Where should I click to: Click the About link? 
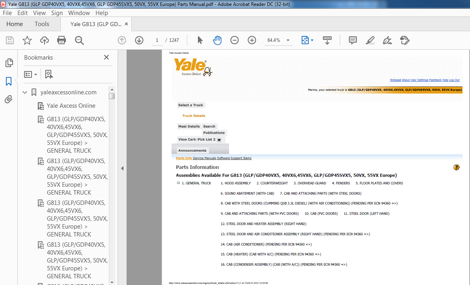(x=406, y=80)
